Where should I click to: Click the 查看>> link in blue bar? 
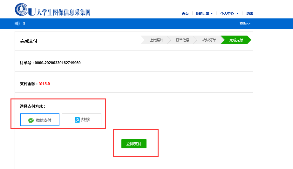click(x=245, y=24)
